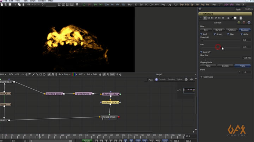Toggle the Red channel checkbox
Viewport: 254px width, 142px height.
click(x=201, y=34)
